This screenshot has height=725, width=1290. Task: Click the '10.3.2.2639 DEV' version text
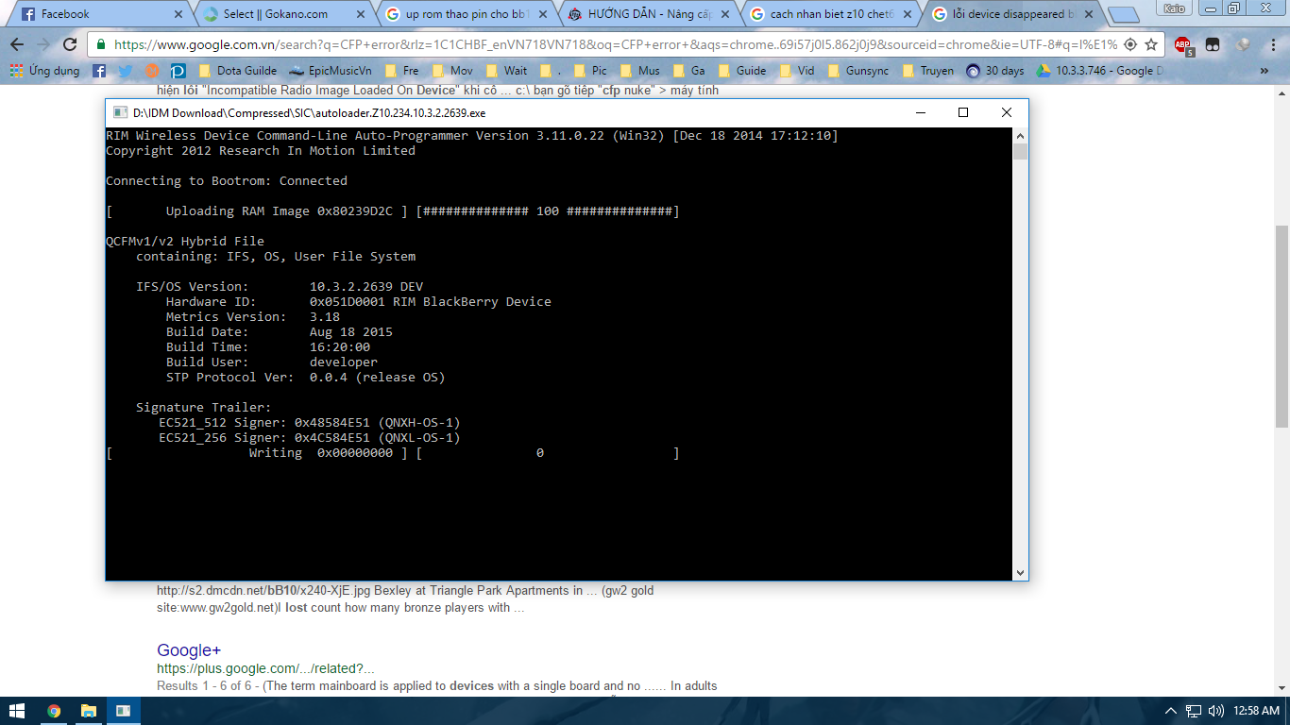[366, 286]
